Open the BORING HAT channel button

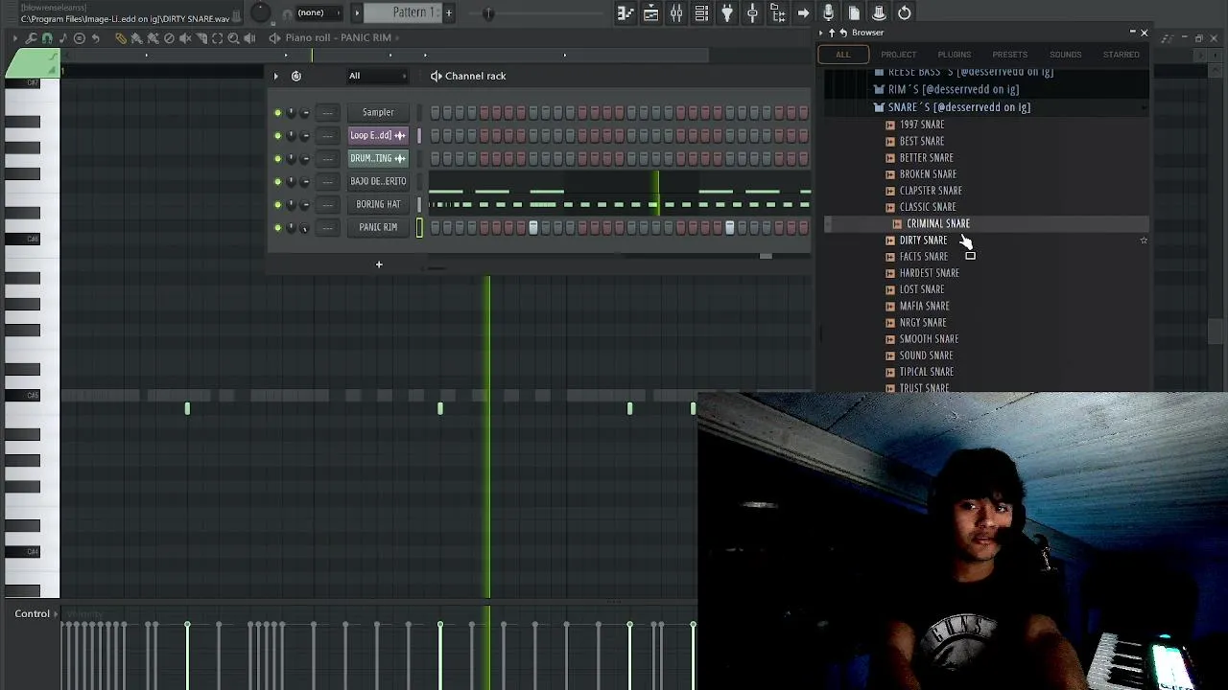pyautogui.click(x=378, y=204)
